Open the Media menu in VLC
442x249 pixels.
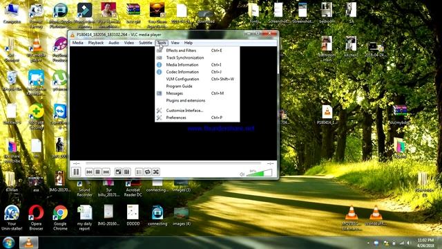coord(77,43)
